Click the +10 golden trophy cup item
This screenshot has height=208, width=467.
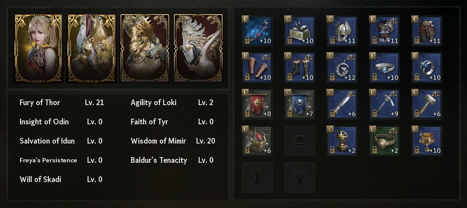click(427, 141)
